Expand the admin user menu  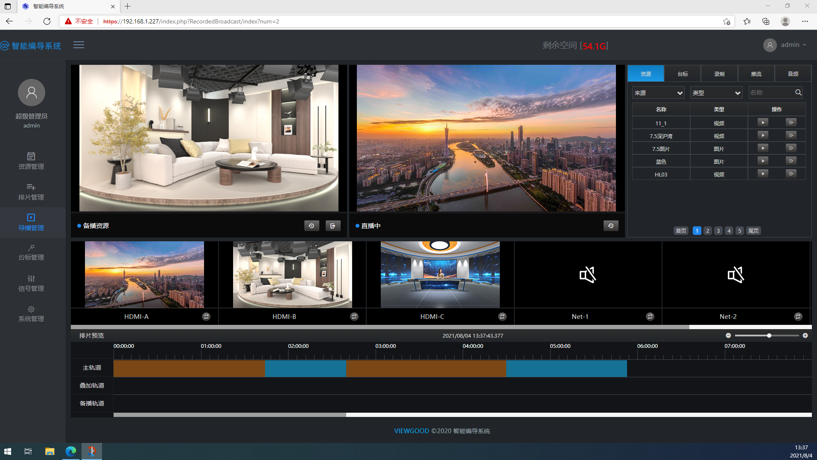(785, 45)
